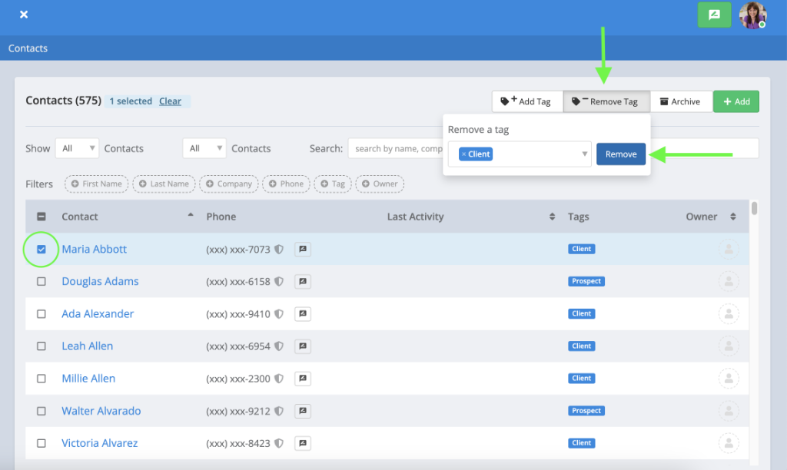Check the box for Leah Allen
The image size is (787, 470).
pyautogui.click(x=42, y=346)
